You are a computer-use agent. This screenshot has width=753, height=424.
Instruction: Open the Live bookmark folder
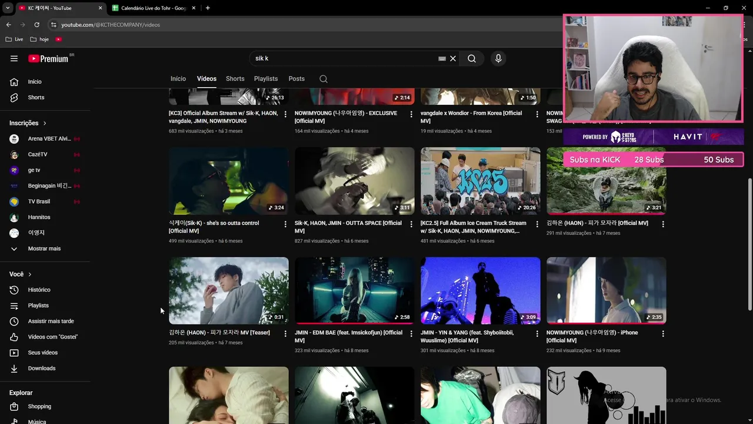pos(14,39)
